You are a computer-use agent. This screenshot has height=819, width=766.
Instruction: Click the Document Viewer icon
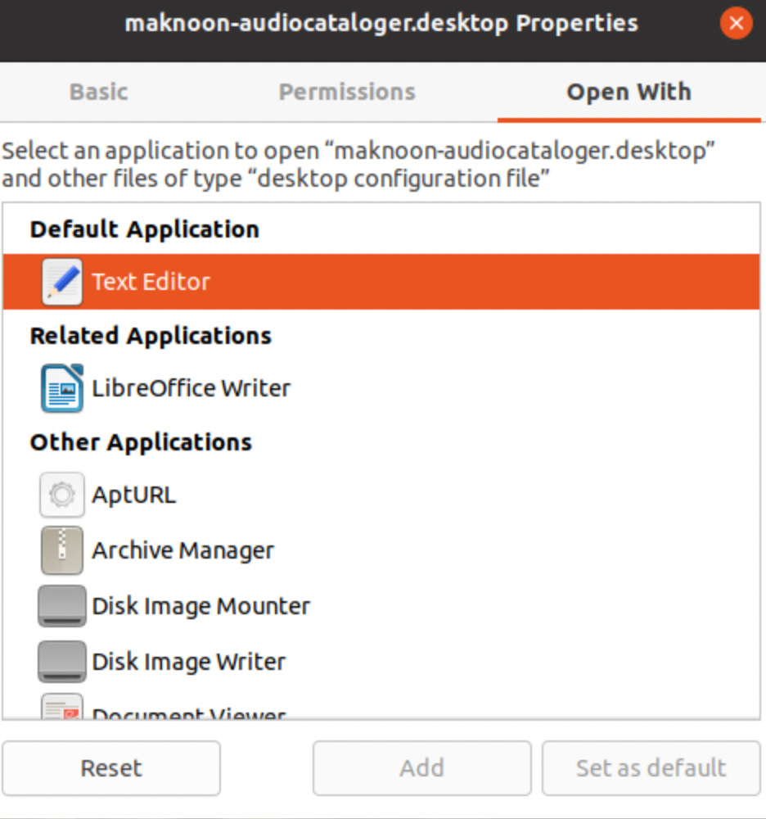tap(62, 708)
